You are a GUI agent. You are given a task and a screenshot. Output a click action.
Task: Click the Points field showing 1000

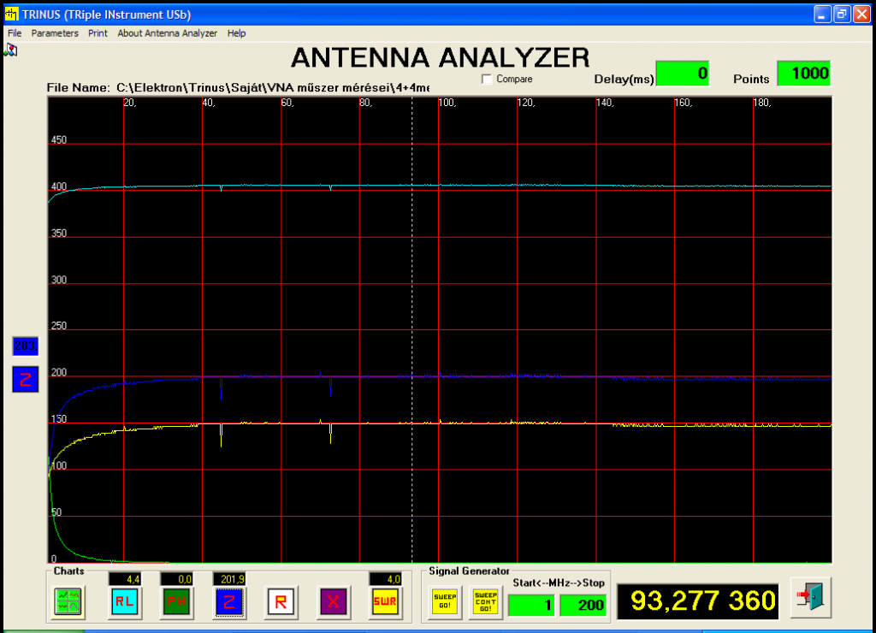tap(803, 74)
